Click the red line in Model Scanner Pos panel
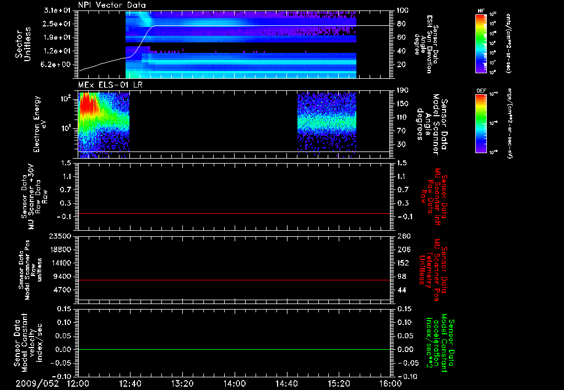The image size is (564, 390). tap(234, 280)
